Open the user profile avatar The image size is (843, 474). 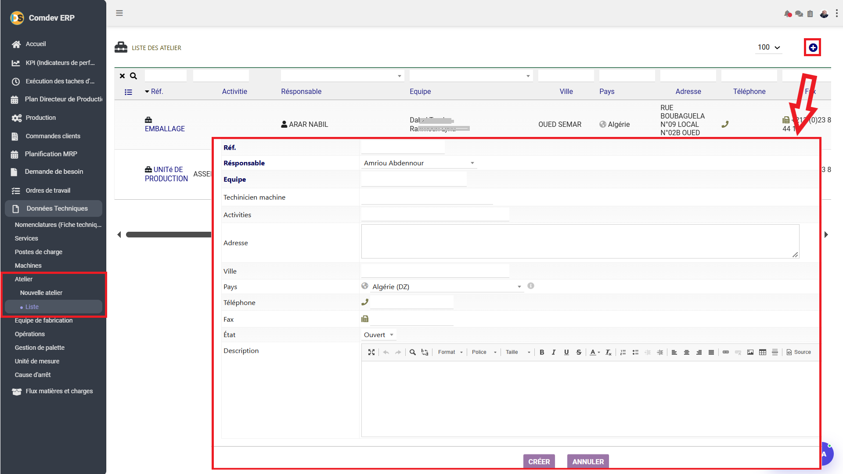pos(824,14)
